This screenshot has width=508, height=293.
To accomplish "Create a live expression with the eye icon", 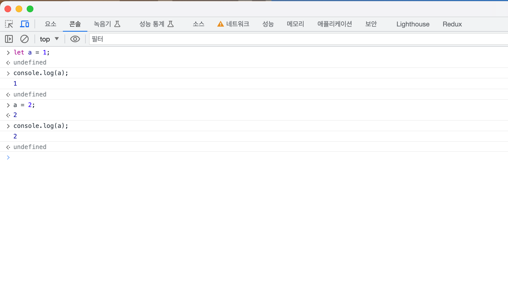I will [x=75, y=39].
